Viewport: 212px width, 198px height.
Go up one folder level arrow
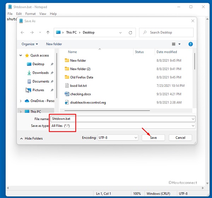(48, 33)
